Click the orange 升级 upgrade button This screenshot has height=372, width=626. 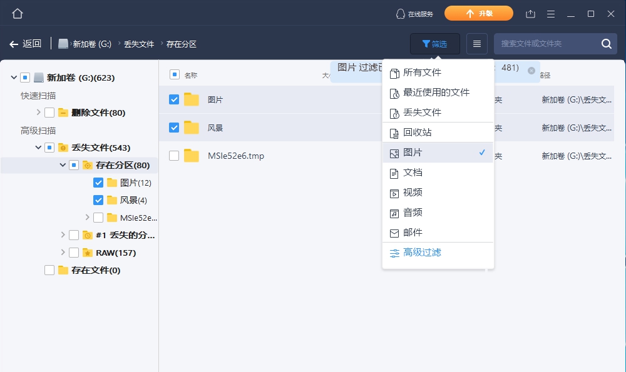pyautogui.click(x=479, y=13)
